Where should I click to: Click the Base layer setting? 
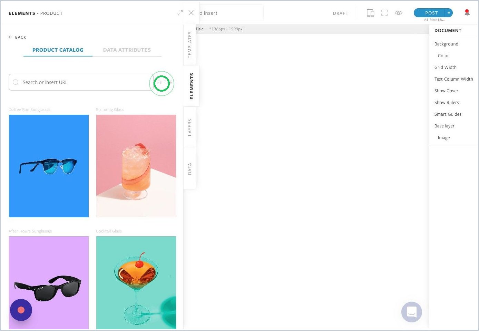444,126
